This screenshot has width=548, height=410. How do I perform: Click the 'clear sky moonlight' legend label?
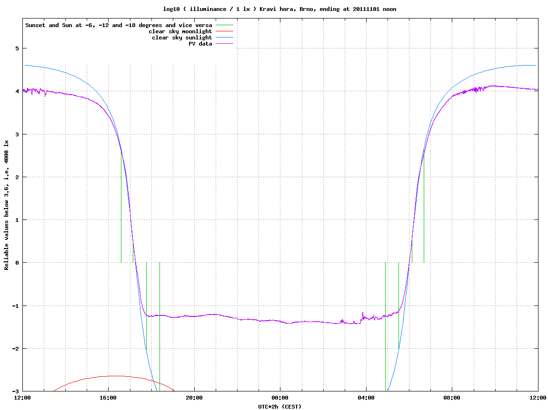click(180, 31)
